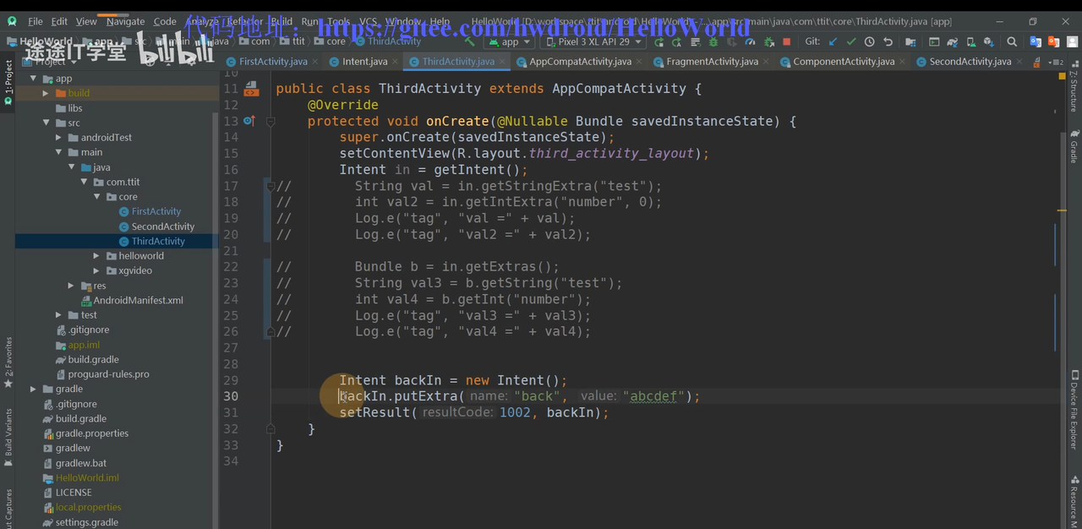Viewport: 1082px width, 529px height.
Task: Expand the xgvideo package arrow
Action: [x=96, y=270]
